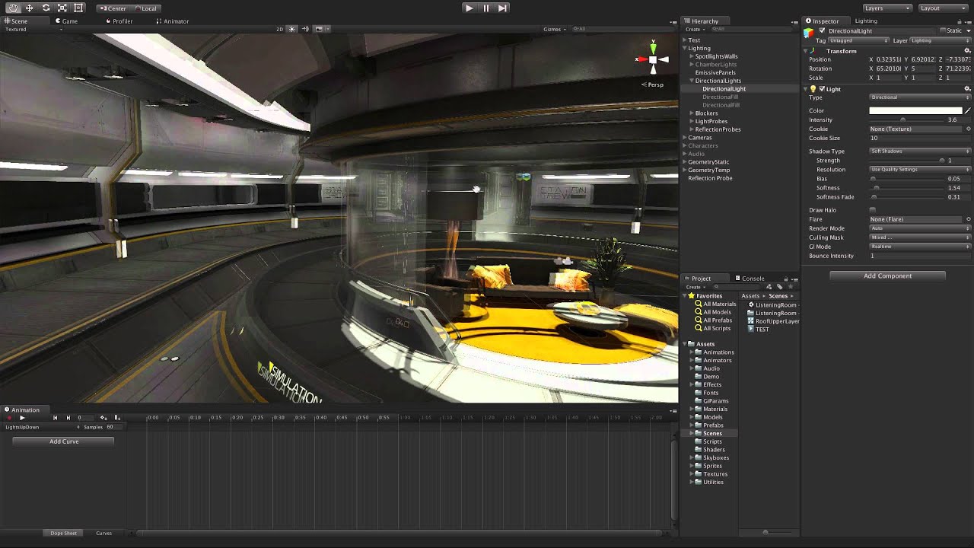Screen dimensions: 974x548
Task: Open the Layout dropdown
Action: pyautogui.click(x=942, y=8)
